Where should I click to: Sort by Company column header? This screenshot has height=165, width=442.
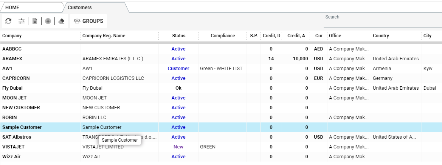coord(12,36)
